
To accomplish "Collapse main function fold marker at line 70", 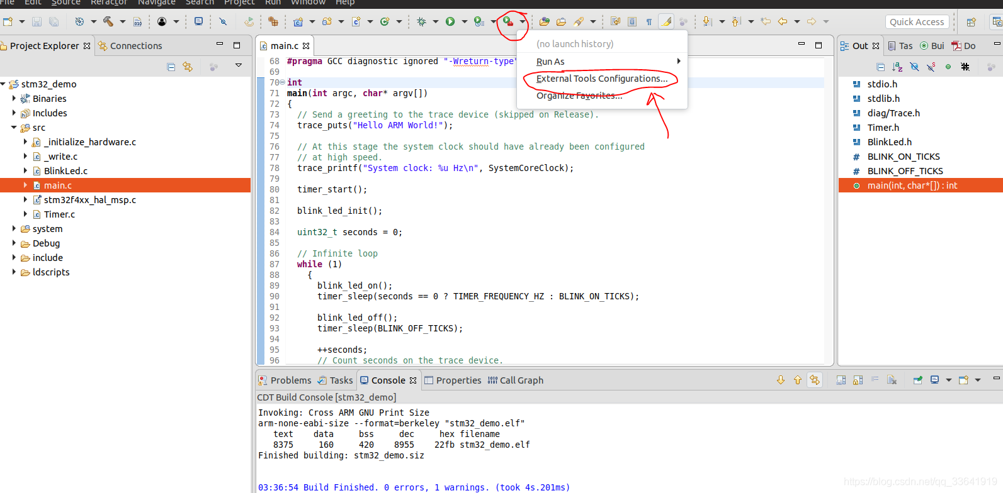I will [282, 82].
